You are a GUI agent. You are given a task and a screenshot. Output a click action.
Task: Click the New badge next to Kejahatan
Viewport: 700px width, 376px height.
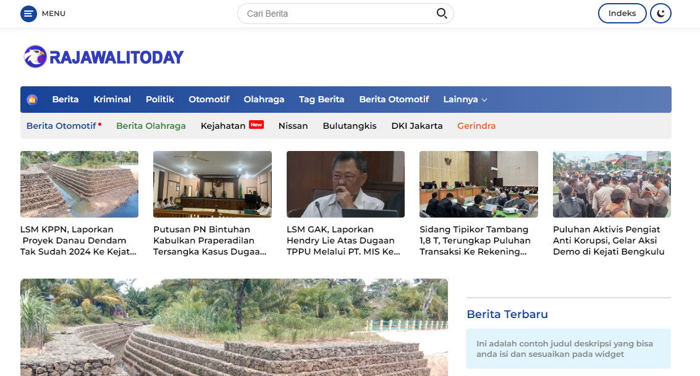pos(256,124)
